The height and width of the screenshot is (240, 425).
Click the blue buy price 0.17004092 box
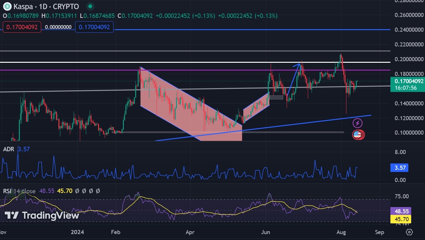tap(94, 27)
